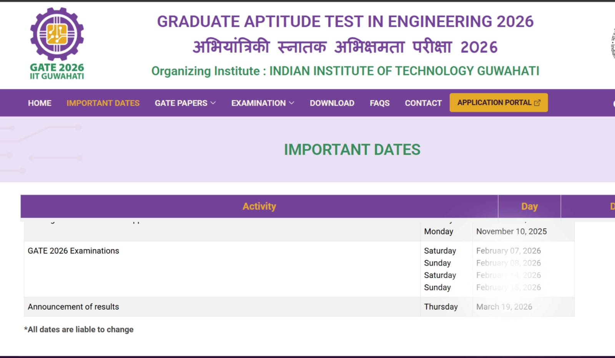
Task: Click the Activity column header
Action: 259,206
